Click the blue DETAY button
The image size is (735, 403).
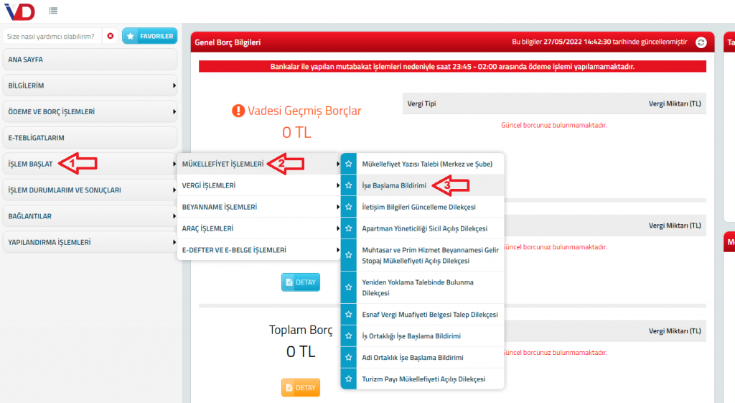[x=300, y=282]
